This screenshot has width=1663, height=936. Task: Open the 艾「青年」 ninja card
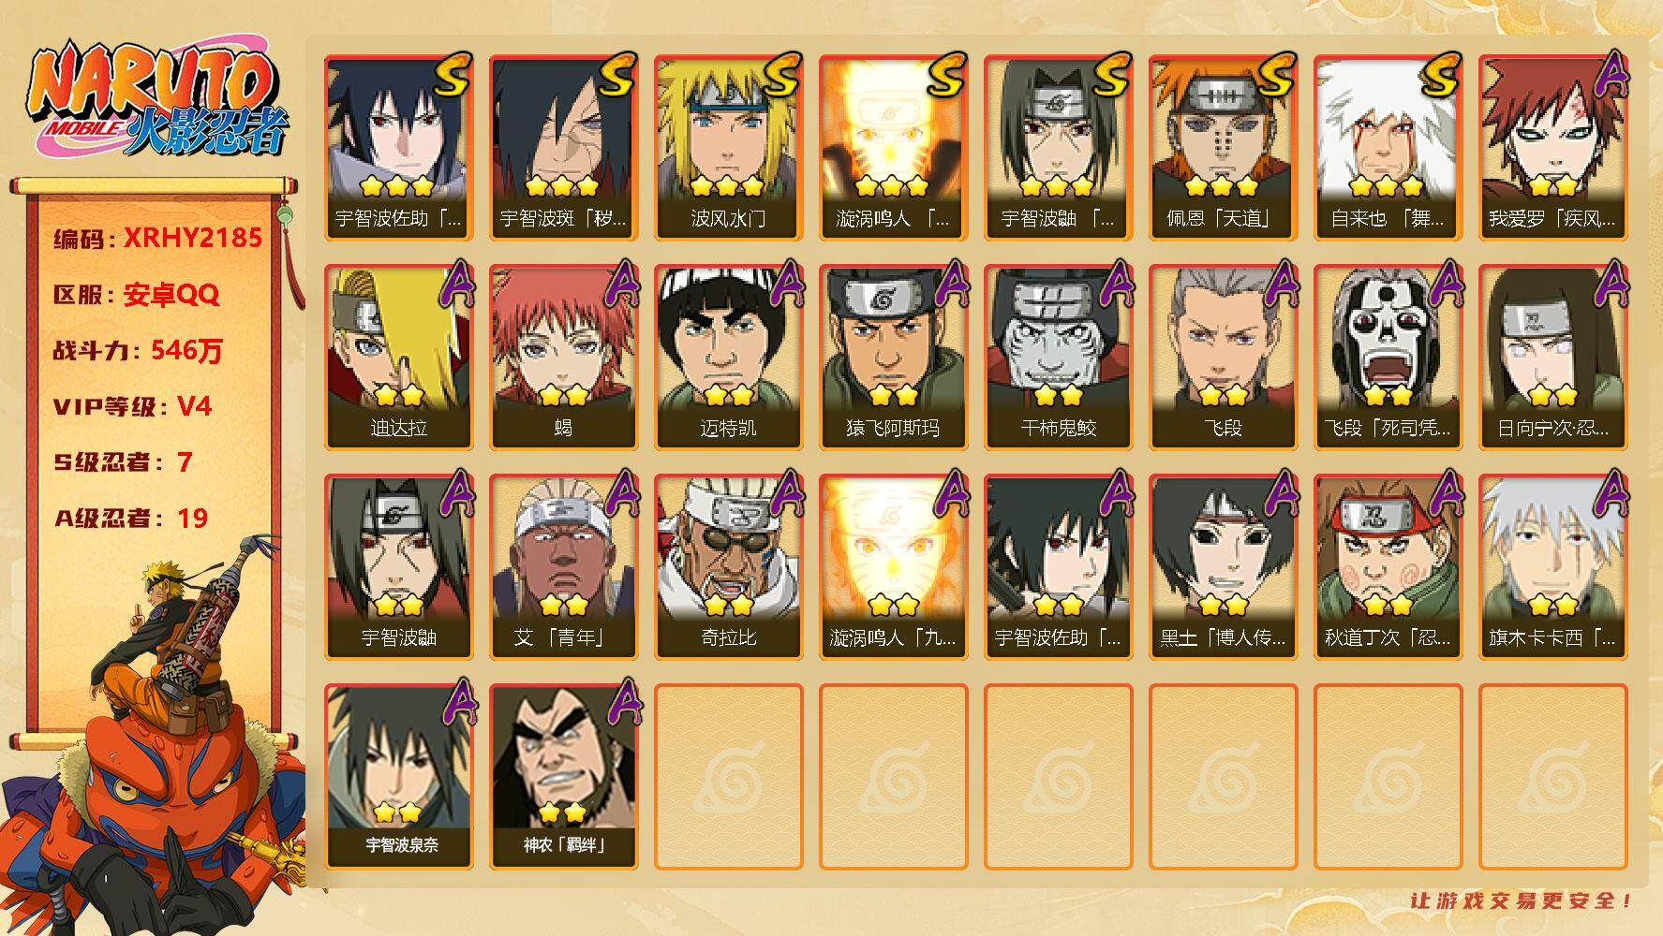pyautogui.click(x=563, y=567)
